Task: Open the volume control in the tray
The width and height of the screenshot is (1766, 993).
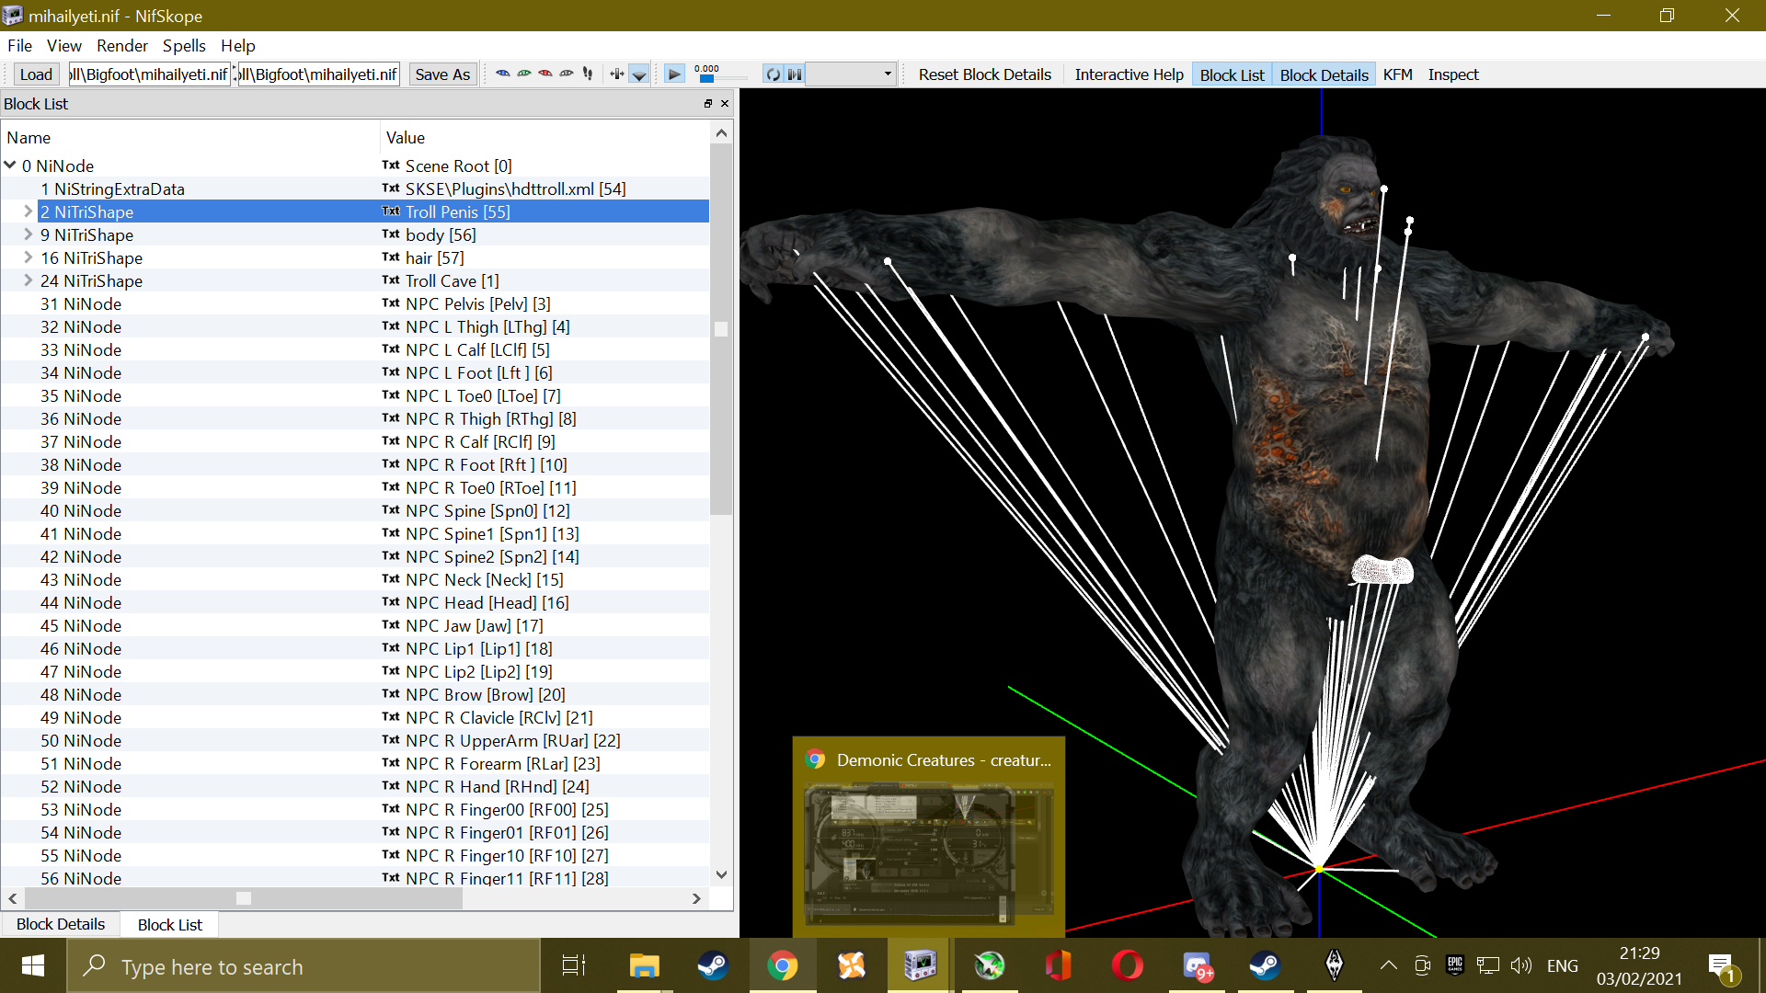Action: [x=1521, y=965]
